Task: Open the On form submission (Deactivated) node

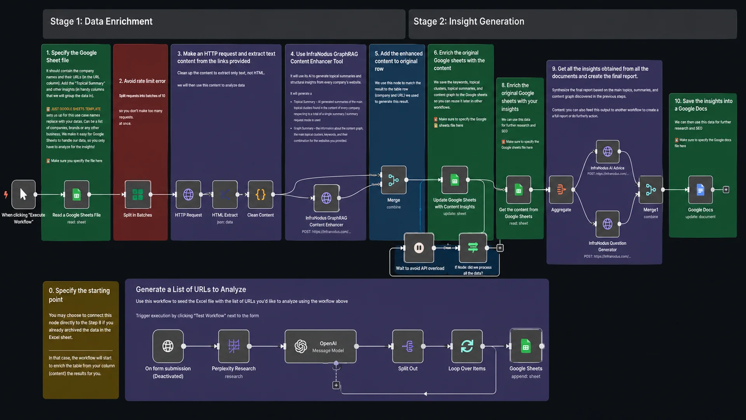Action: coord(168,346)
